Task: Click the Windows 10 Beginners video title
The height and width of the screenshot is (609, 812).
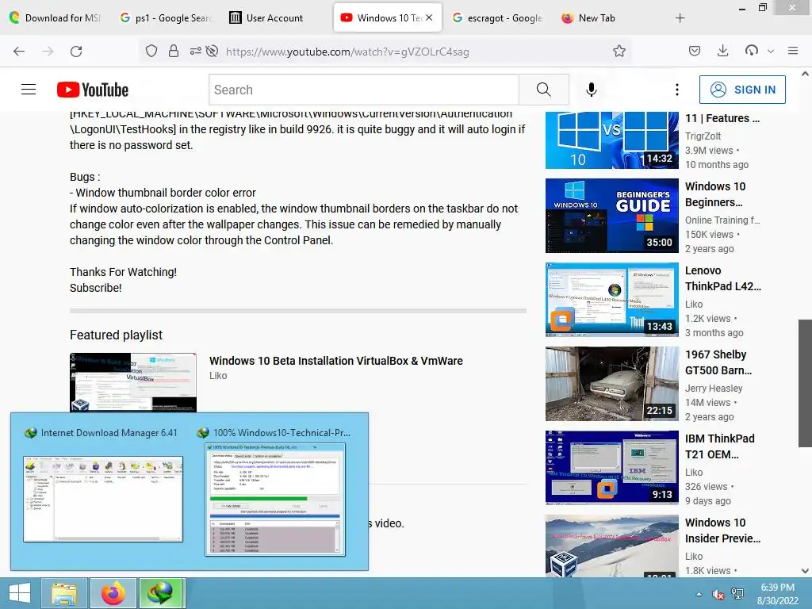Action: click(715, 194)
